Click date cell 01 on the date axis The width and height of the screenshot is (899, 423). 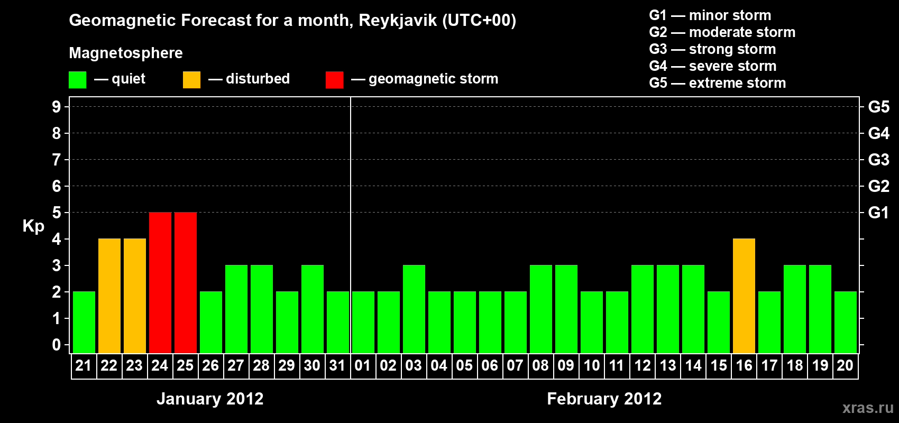click(363, 366)
